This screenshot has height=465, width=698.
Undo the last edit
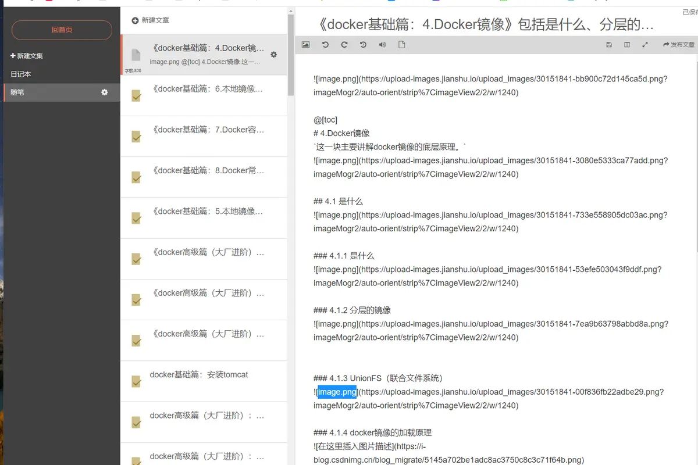tap(325, 44)
